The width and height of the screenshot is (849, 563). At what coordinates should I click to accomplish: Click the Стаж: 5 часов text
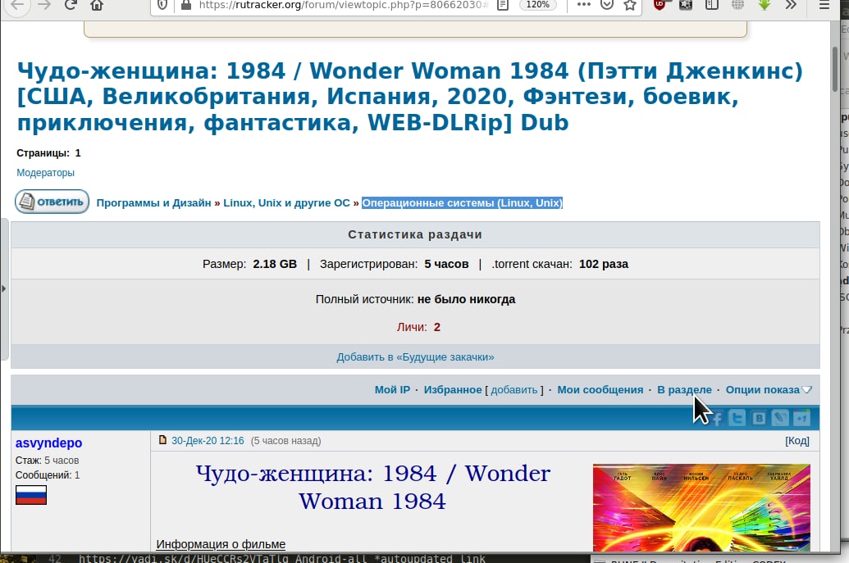(x=47, y=461)
